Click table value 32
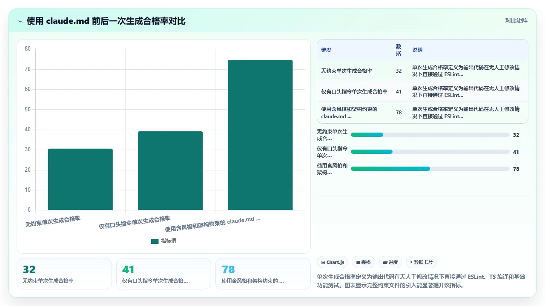This screenshot has width=545, height=306. coord(399,71)
